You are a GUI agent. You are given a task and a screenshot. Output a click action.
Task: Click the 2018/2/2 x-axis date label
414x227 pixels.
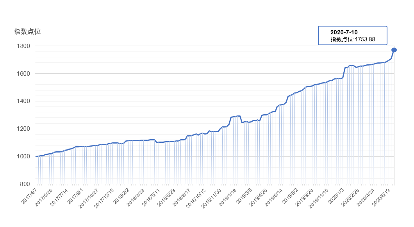pyautogui.click(x=121, y=196)
